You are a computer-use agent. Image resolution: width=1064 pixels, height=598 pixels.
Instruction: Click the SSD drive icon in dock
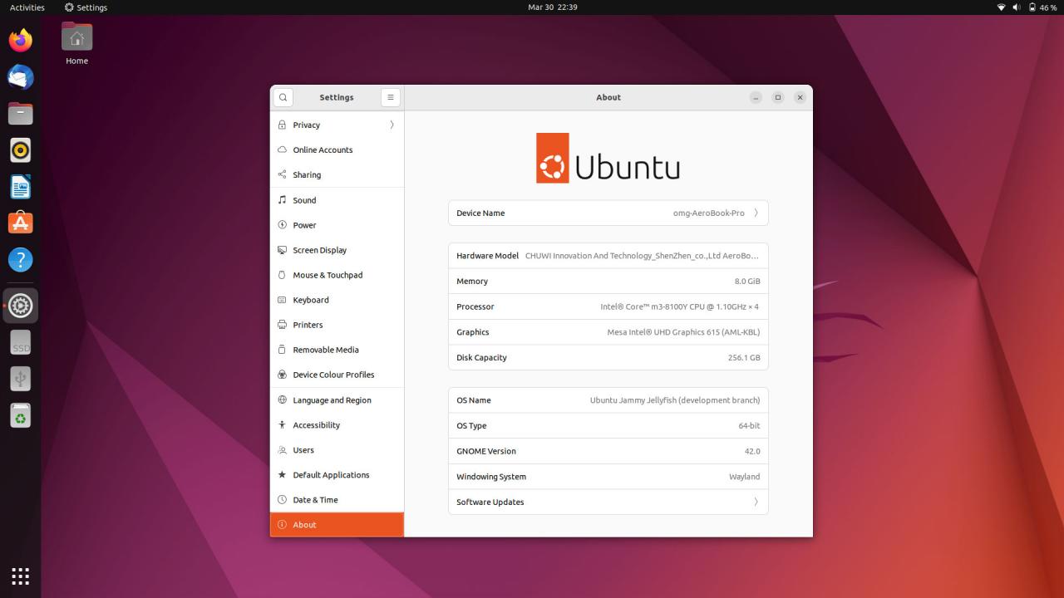21,342
